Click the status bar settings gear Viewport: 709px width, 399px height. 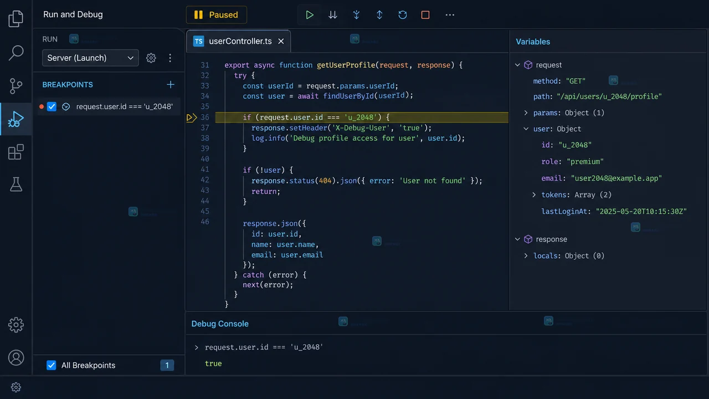[16, 387]
